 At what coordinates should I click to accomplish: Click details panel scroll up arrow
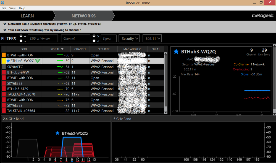274,46
